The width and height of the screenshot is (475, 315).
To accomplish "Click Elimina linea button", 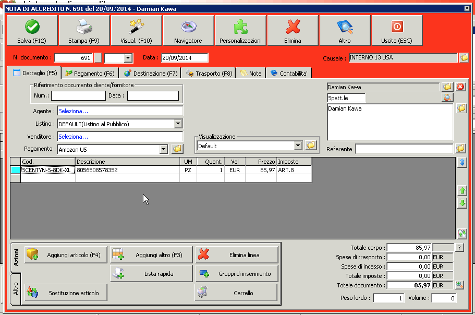I will (x=237, y=255).
